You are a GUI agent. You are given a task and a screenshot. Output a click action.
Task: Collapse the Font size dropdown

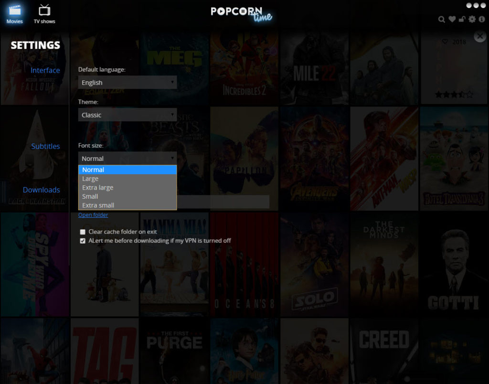point(127,158)
